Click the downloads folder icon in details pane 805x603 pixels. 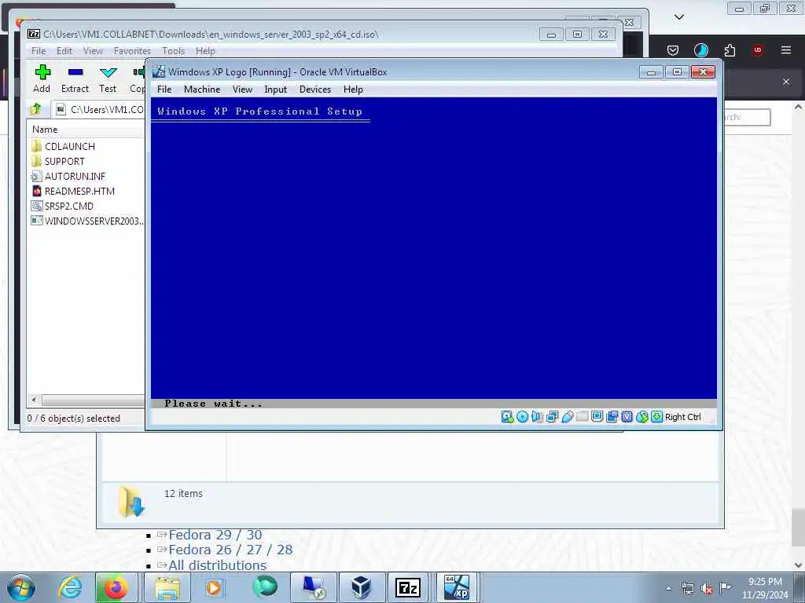tap(131, 502)
